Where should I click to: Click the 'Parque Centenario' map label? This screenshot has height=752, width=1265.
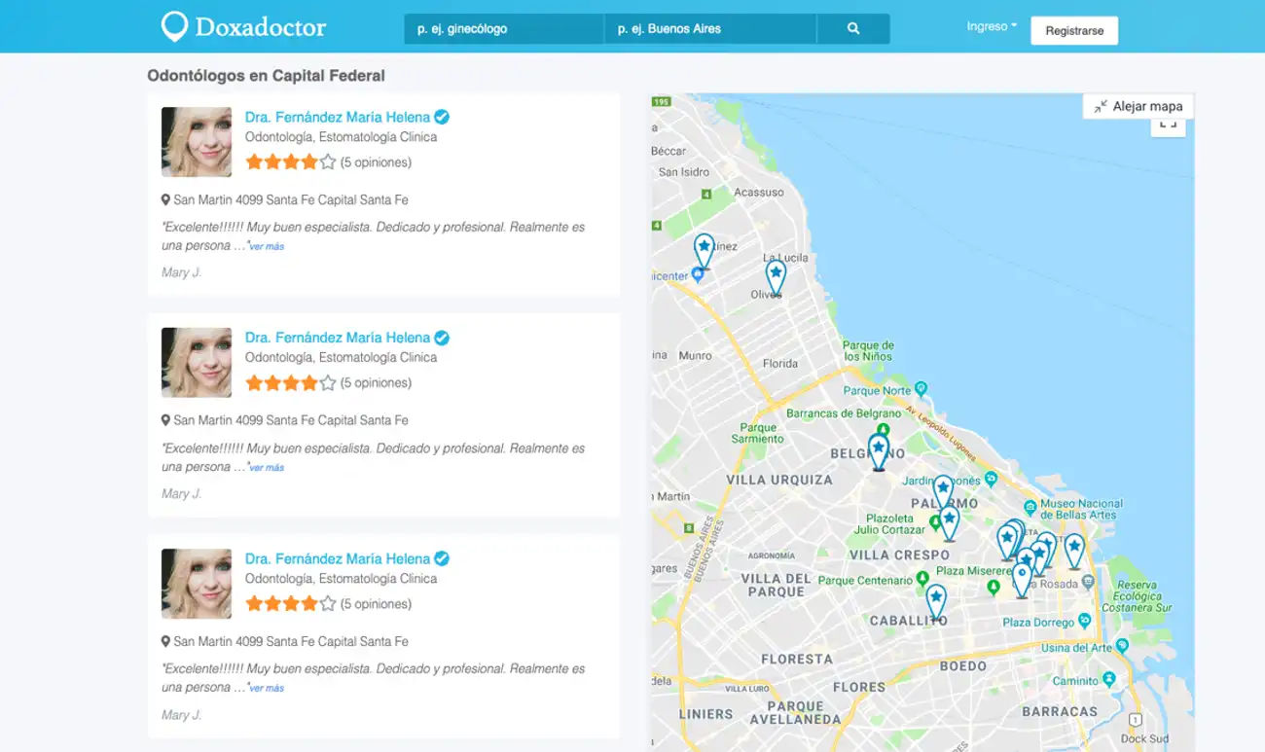coord(865,581)
